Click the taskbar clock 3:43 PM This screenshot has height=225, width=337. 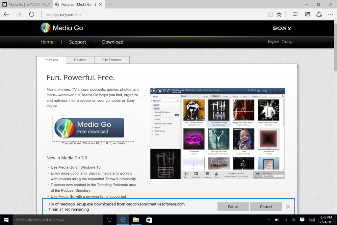[x=326, y=220]
